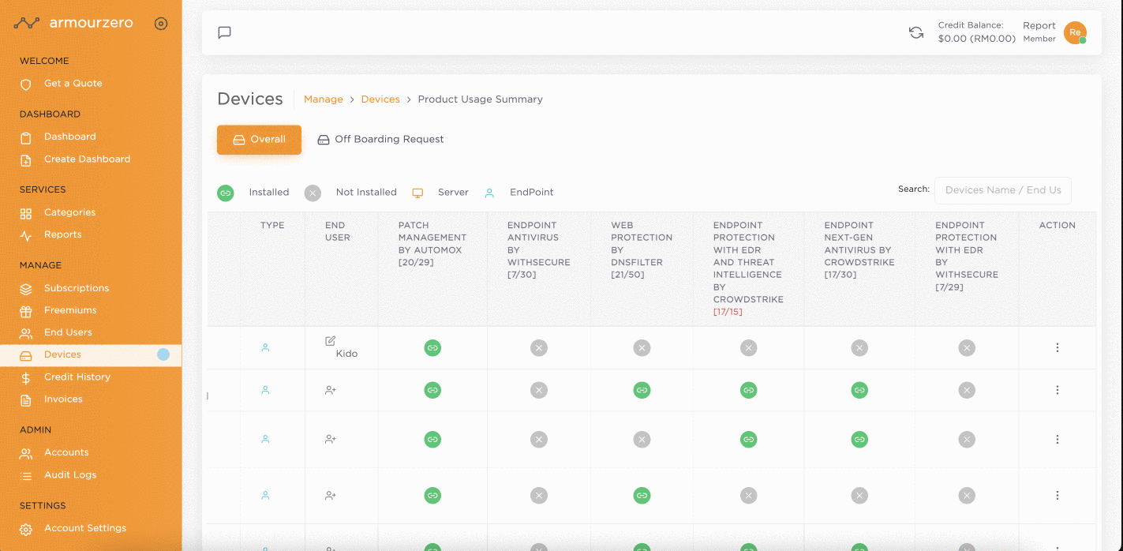Click Kido's not-installed Web Protection icon
The image size is (1123, 551).
(642, 347)
